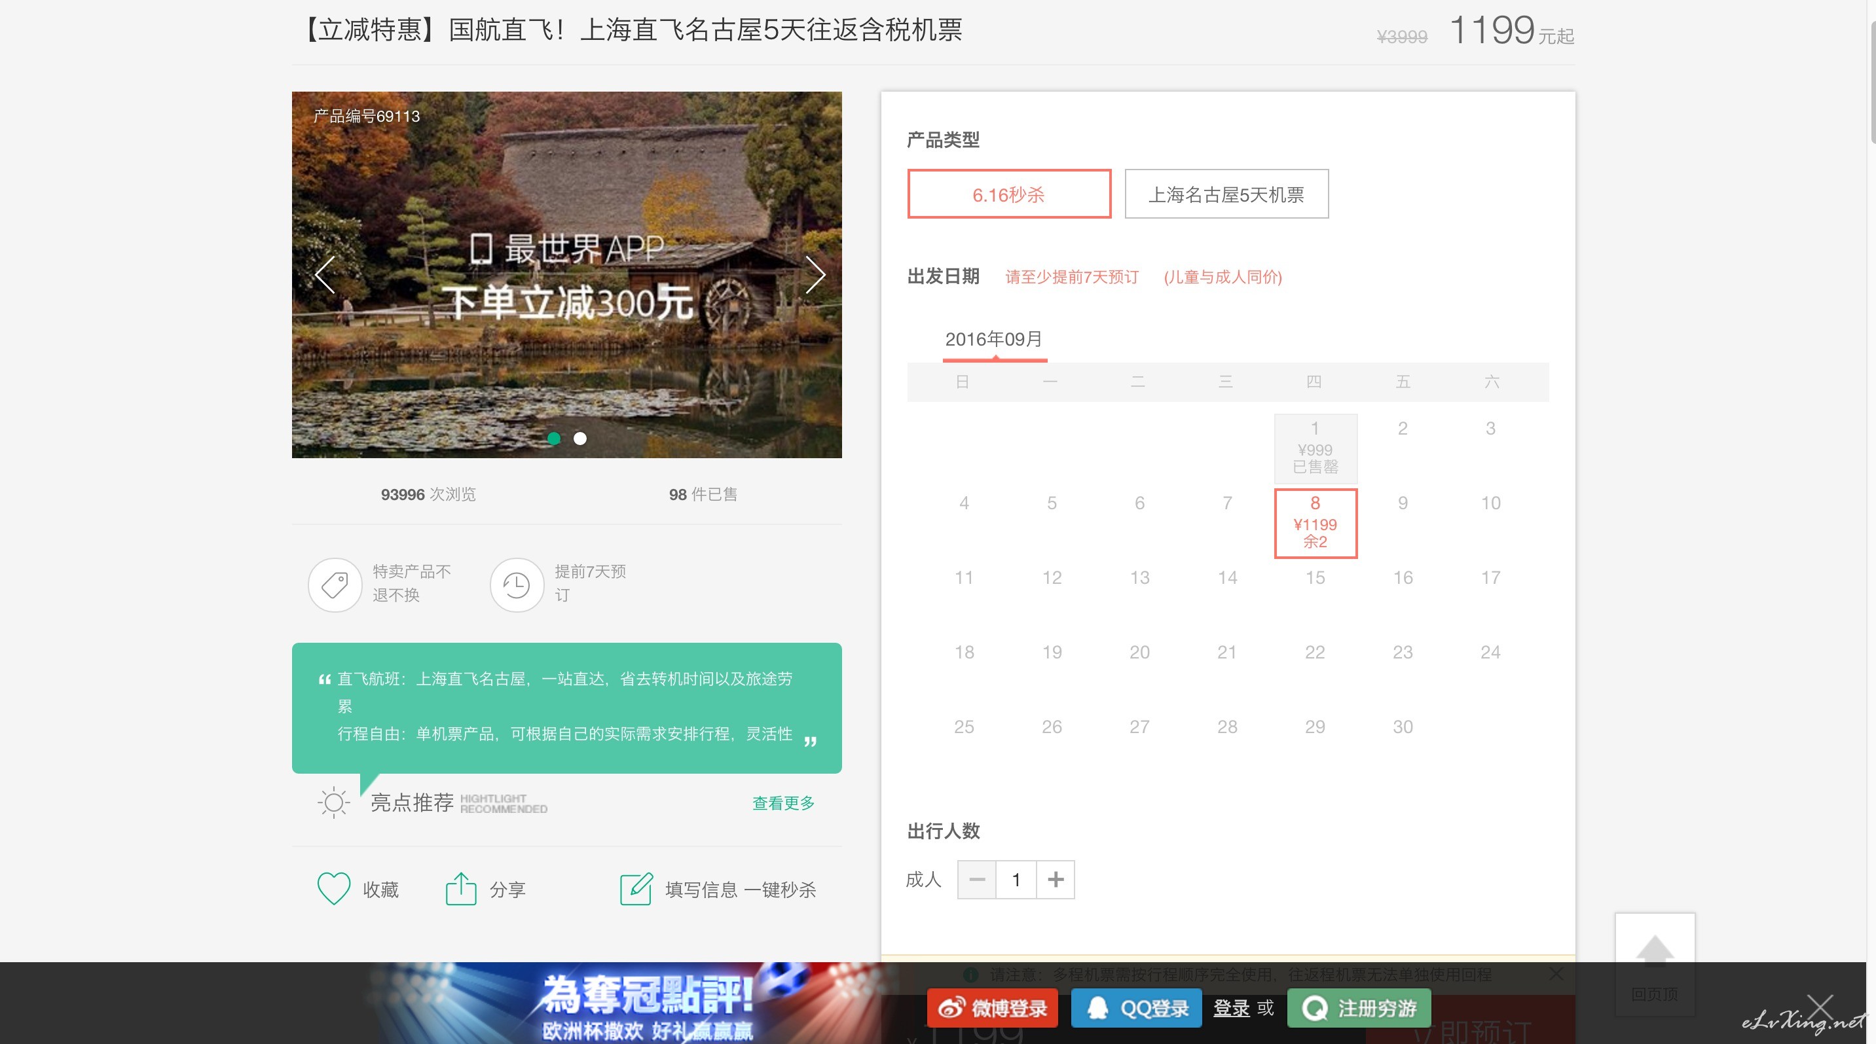Select the second white carousel dot
1876x1044 pixels.
tap(579, 439)
